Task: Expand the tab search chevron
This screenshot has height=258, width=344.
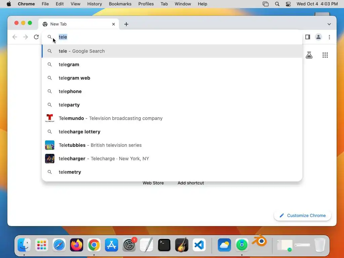Action: [329, 24]
